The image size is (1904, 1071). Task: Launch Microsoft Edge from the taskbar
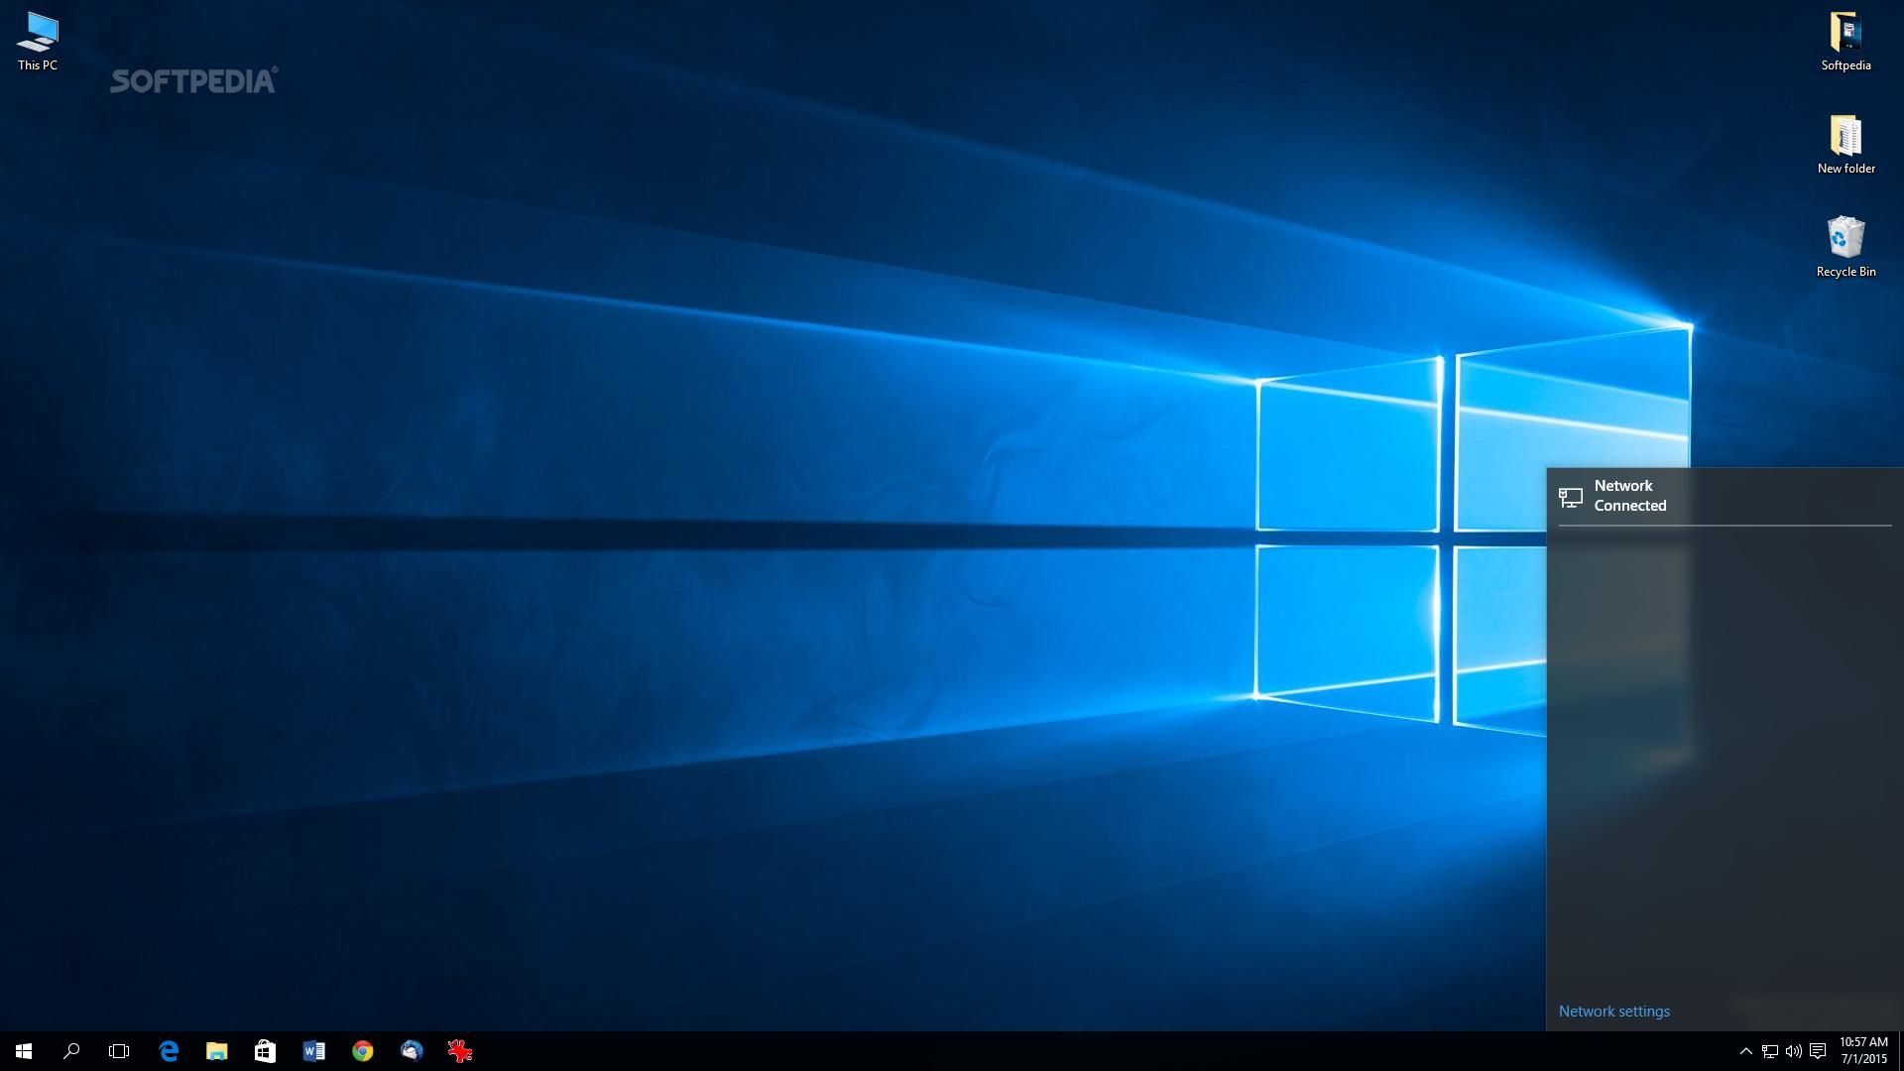[169, 1051]
